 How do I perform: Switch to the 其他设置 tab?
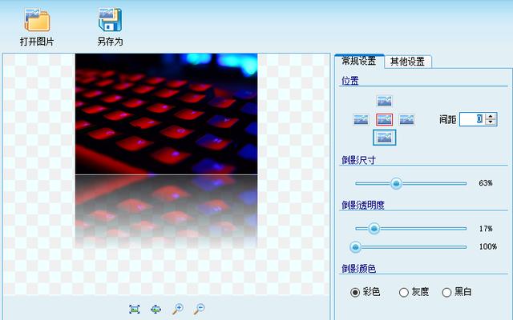tap(408, 62)
